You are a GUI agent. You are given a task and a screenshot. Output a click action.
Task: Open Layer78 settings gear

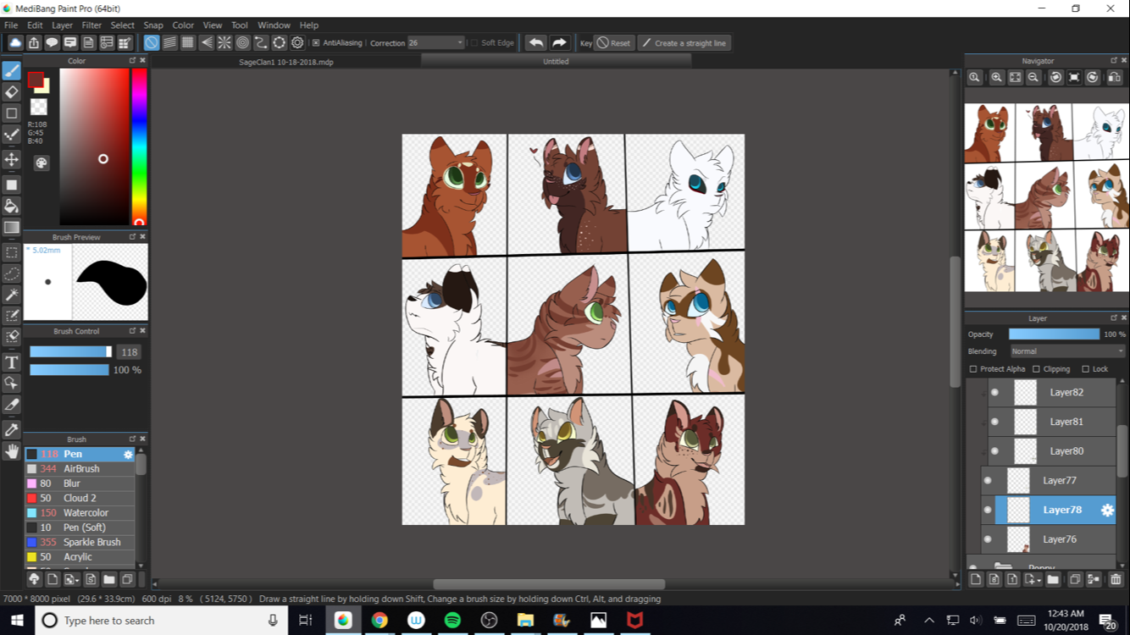click(x=1106, y=510)
